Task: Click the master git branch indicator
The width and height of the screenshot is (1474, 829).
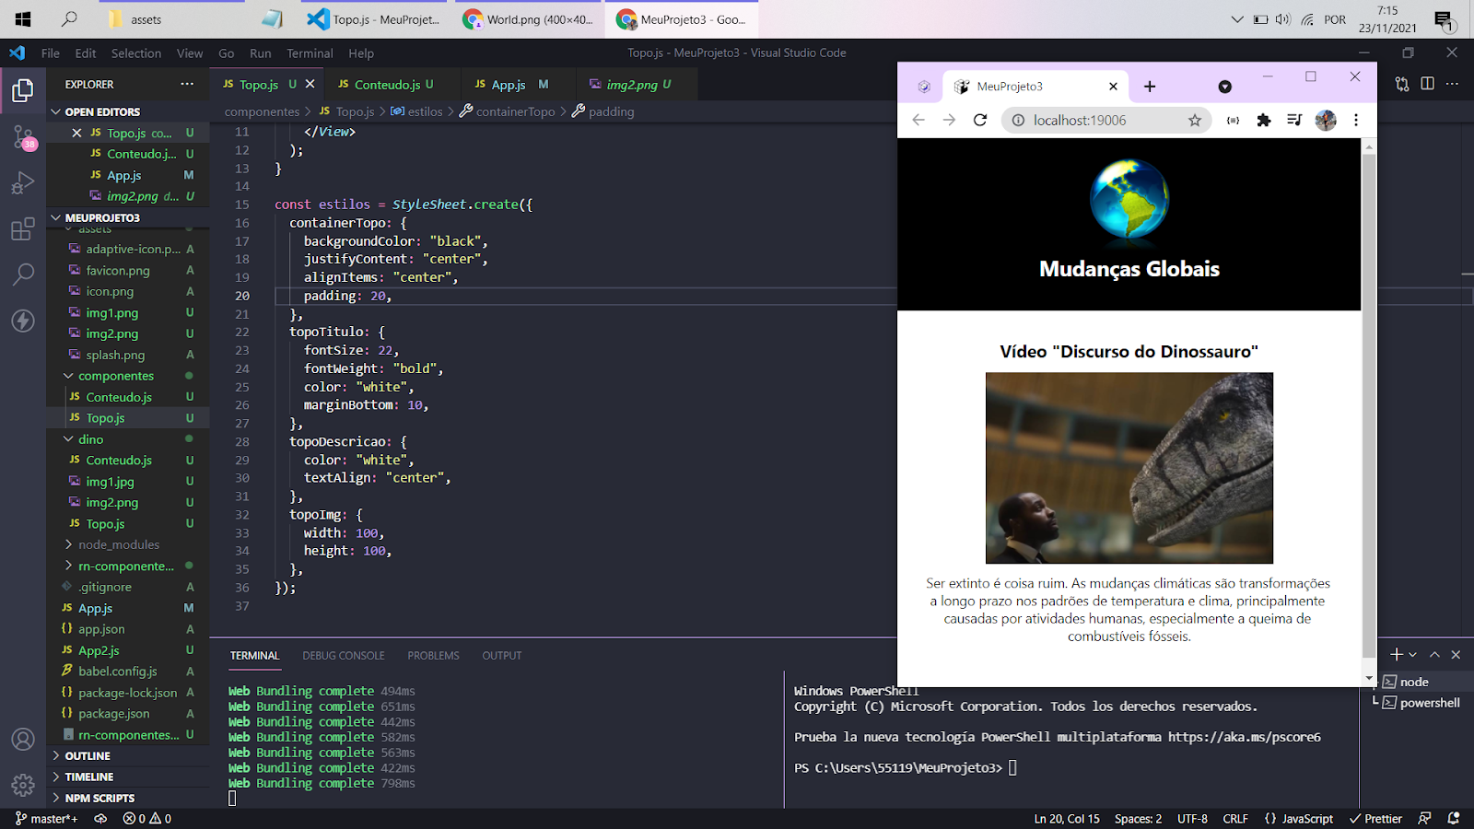Action: (x=47, y=818)
